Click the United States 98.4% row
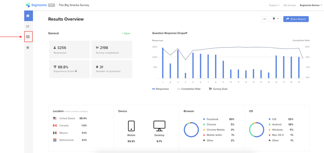324x153 pixels. (70, 118)
